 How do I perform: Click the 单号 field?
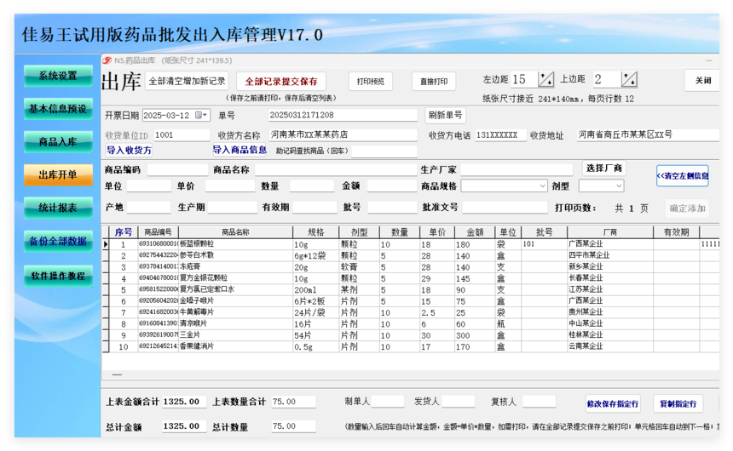click(x=343, y=116)
